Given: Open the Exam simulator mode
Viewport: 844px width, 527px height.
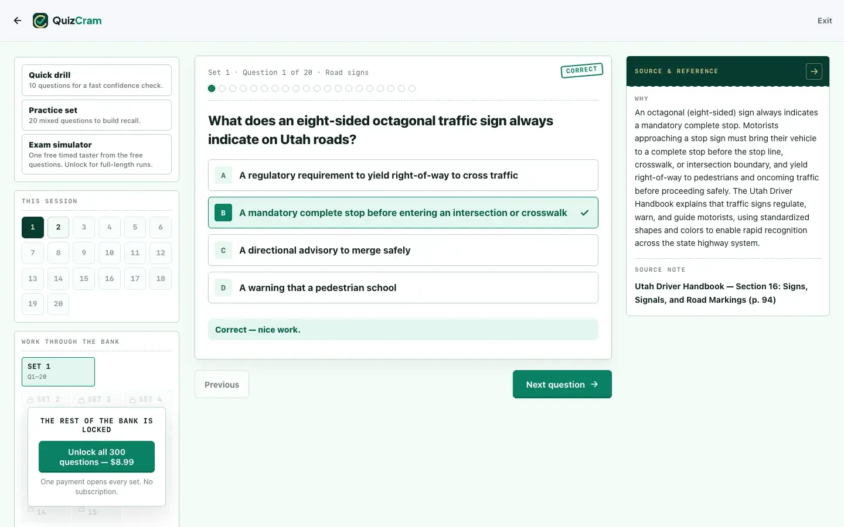Looking at the screenshot, I should tap(97, 154).
